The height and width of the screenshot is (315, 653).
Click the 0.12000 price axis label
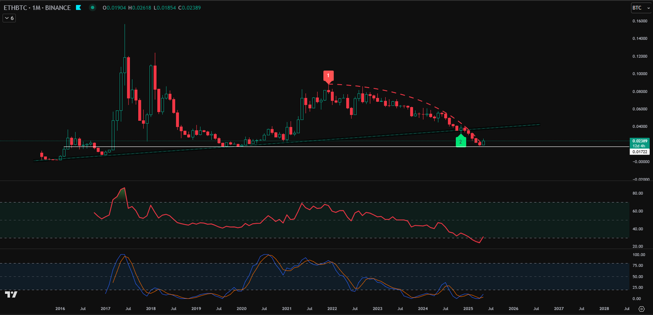639,56
